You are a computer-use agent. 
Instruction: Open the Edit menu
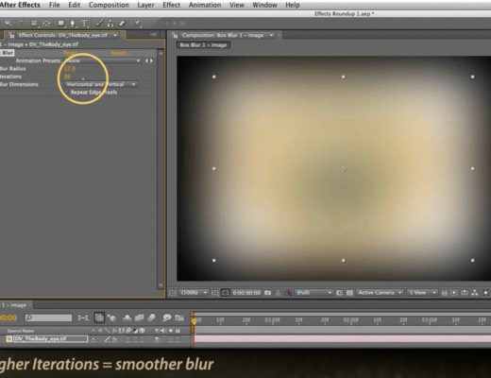click(x=75, y=5)
